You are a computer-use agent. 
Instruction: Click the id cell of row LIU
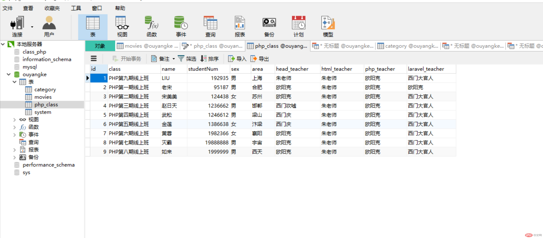(99, 78)
